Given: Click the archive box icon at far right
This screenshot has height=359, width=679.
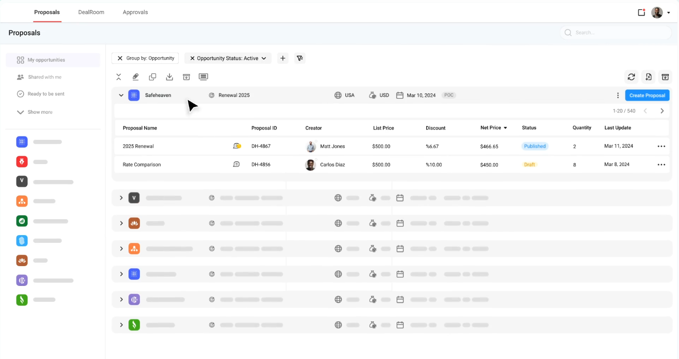Looking at the screenshot, I should pyautogui.click(x=665, y=76).
